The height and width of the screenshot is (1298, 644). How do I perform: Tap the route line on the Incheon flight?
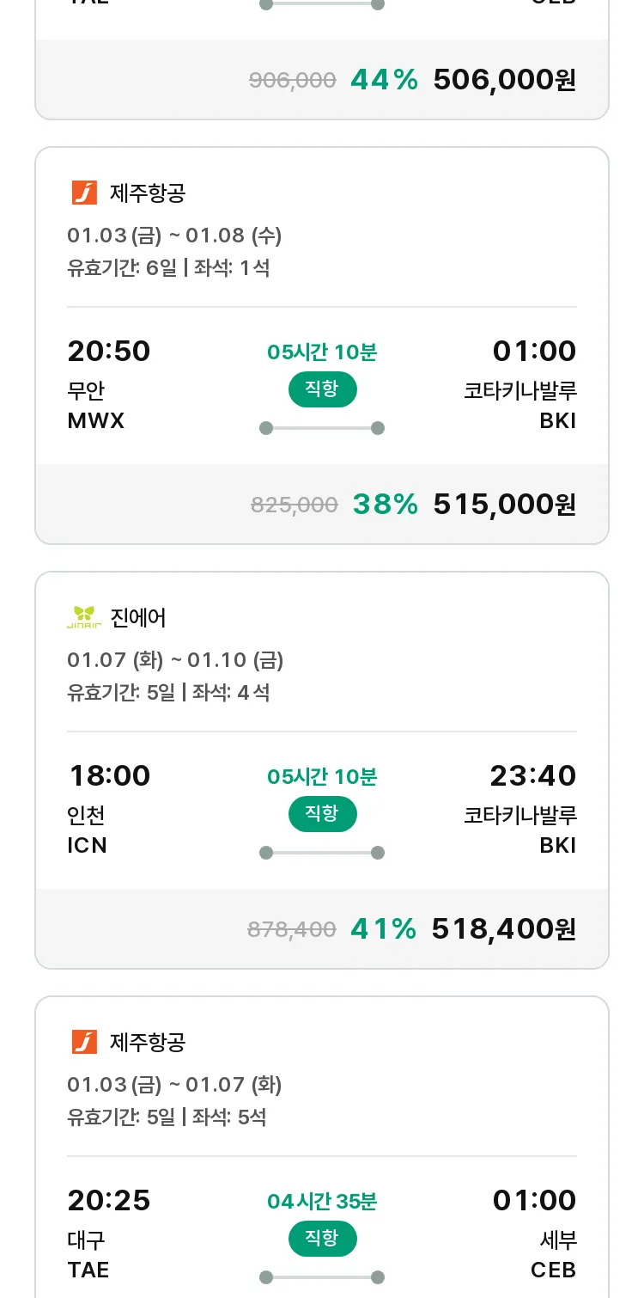[322, 853]
